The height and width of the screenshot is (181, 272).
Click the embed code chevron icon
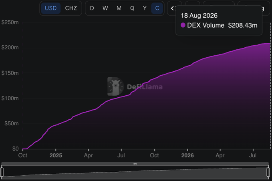click(x=172, y=8)
